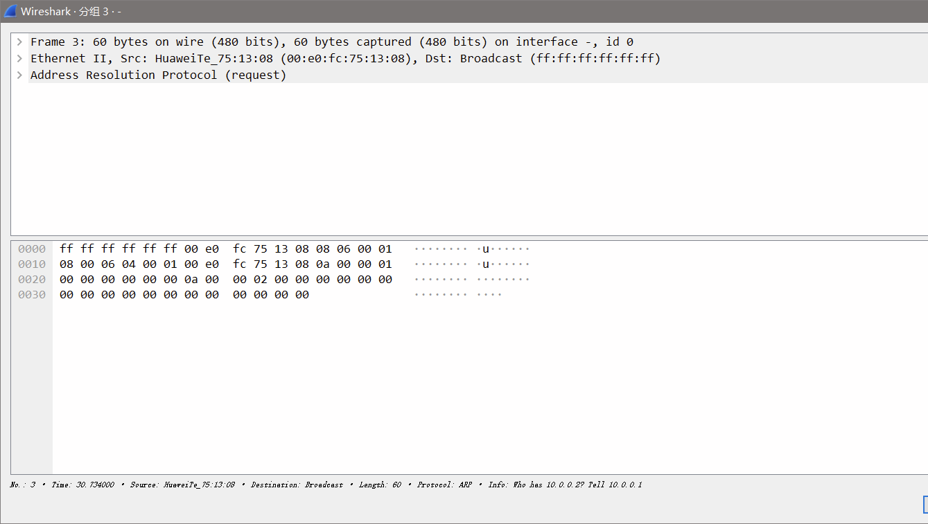Viewport: 928px width, 524px height.
Task: Expand the Address Resolution Protocol arrow
Action: [x=19, y=75]
